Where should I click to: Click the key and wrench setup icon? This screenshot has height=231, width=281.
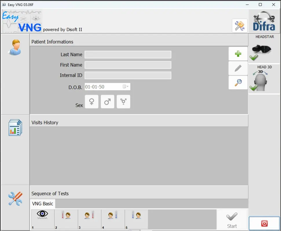point(240,25)
